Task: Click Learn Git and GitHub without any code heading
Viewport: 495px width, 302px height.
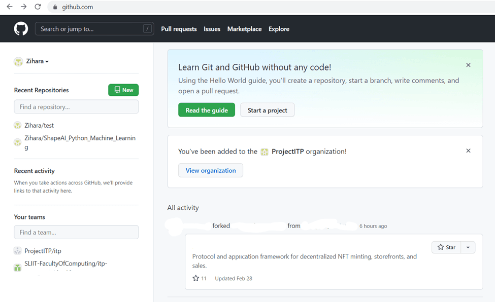Action: (x=254, y=67)
